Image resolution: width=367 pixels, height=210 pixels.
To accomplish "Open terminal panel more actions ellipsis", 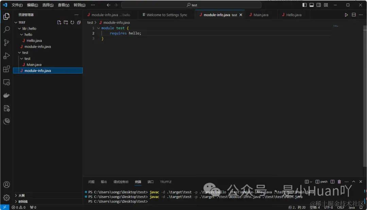I will [x=347, y=182].
